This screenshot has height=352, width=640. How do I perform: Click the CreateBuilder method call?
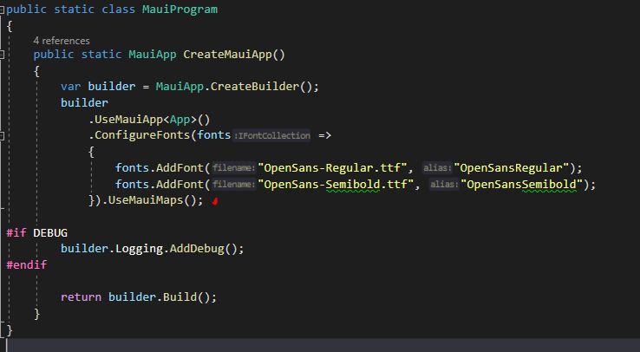click(255, 87)
